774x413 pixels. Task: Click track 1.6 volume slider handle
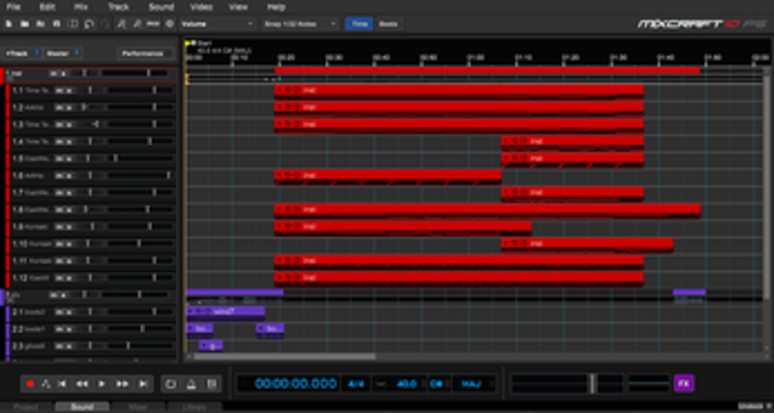coord(168,175)
